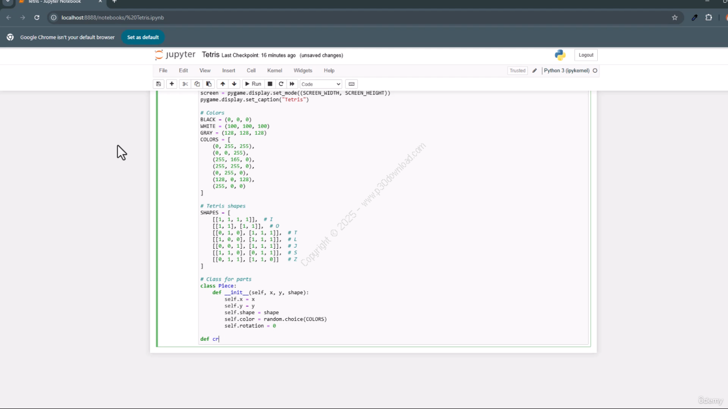Restart the kernel with the circular arrow icon
Image resolution: width=728 pixels, height=409 pixels.
coord(281,84)
